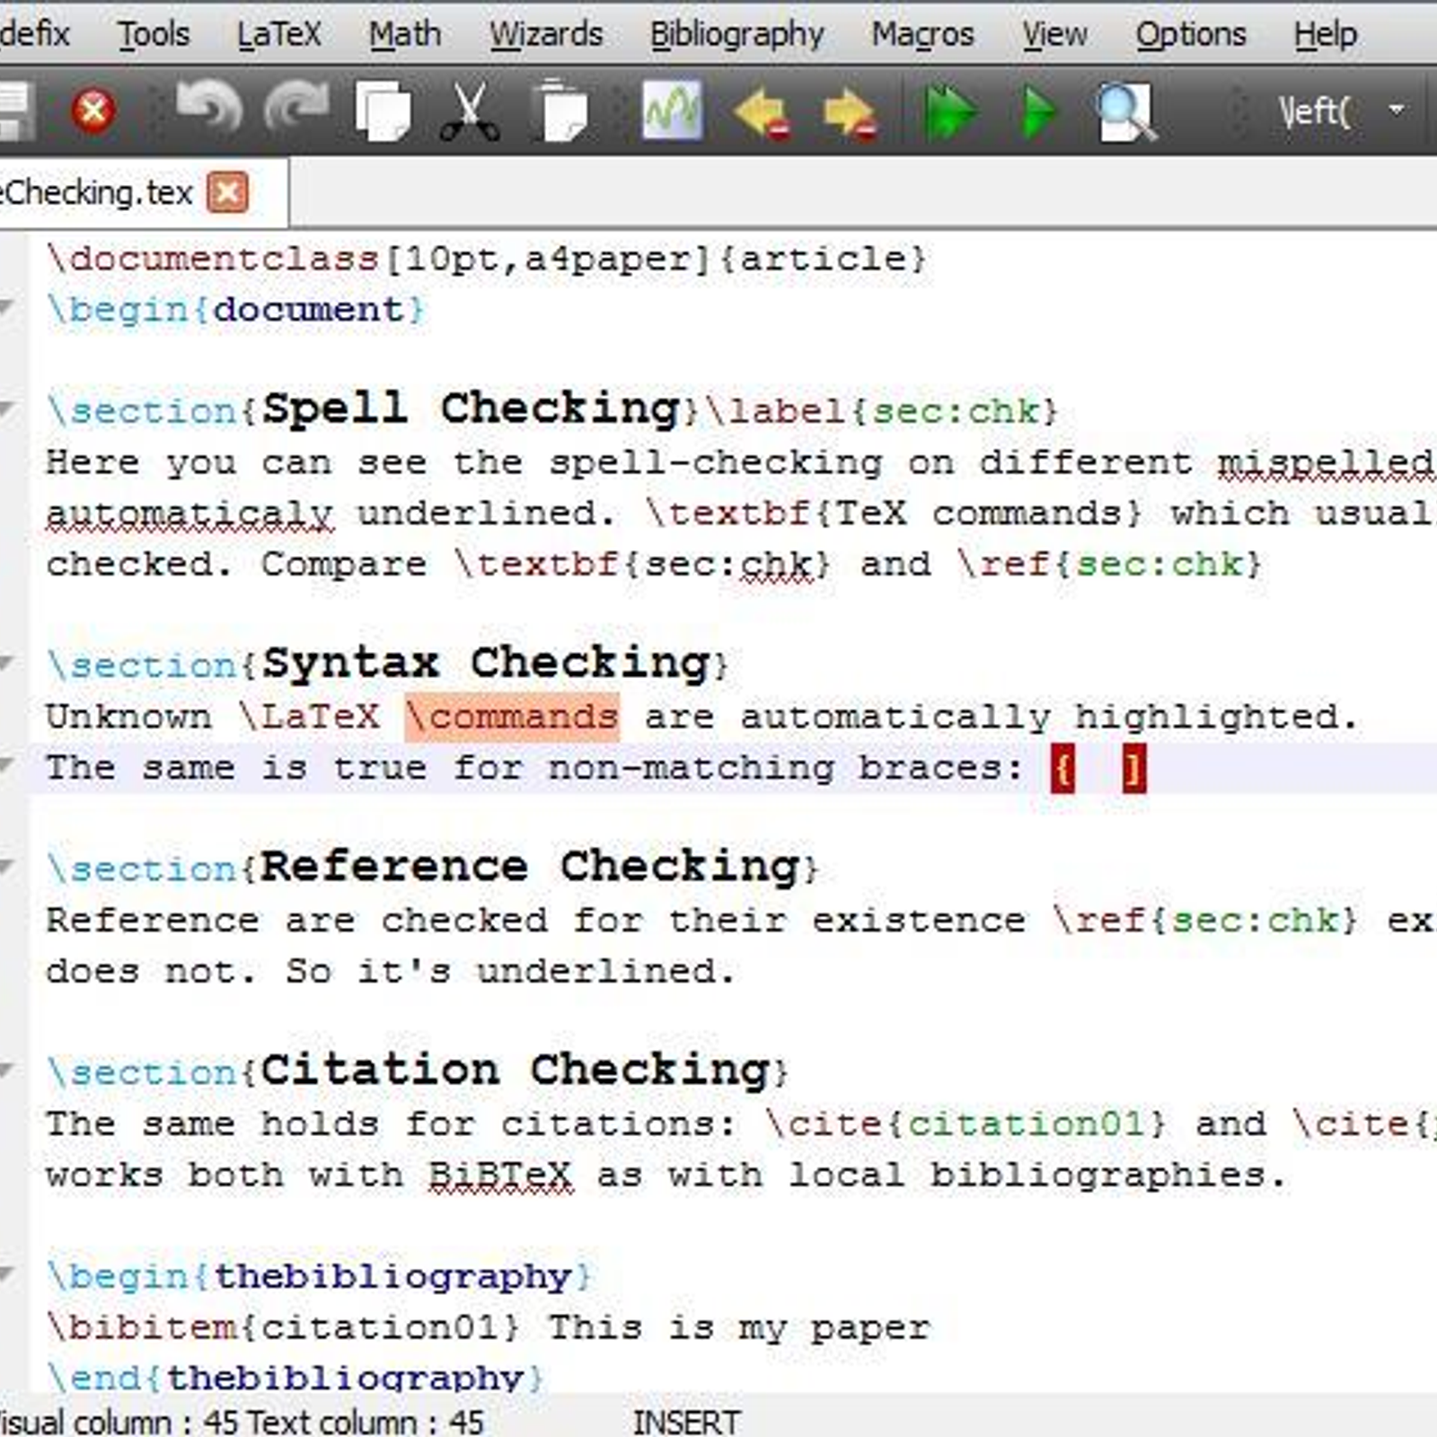Click the INSERT mode status indicator

[686, 1423]
